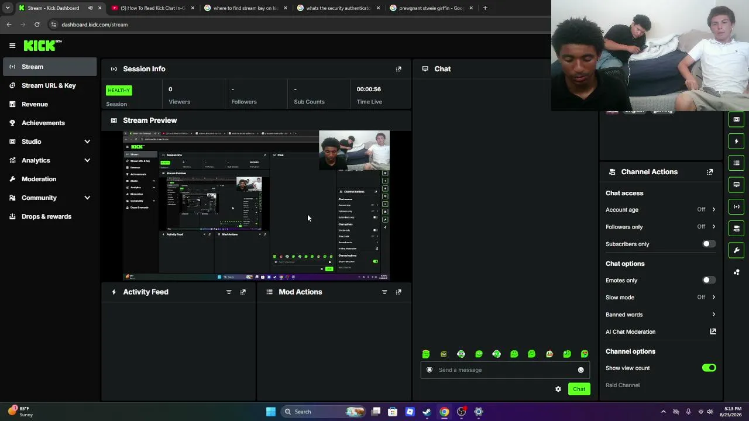This screenshot has width=749, height=421.
Task: Pop out the Channel Actions panel
Action: (710, 172)
